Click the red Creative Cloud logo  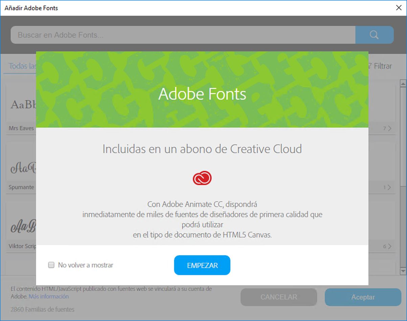coord(202,177)
